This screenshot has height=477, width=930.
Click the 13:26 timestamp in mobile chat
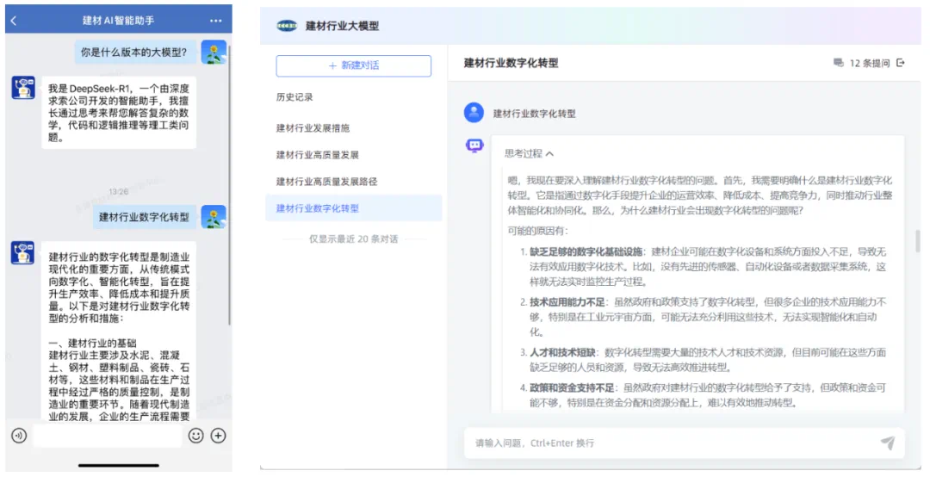click(119, 192)
